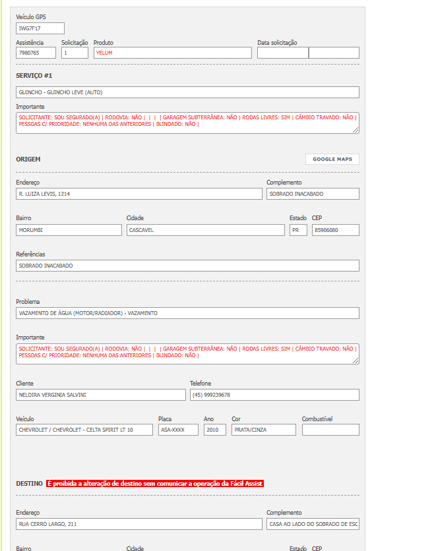The height and width of the screenshot is (551, 434).
Task: Click origin Endereço field R. Luiza Levis
Action: (139, 194)
